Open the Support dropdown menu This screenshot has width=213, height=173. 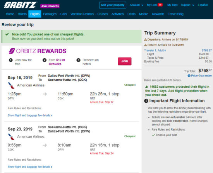(x=187, y=5)
